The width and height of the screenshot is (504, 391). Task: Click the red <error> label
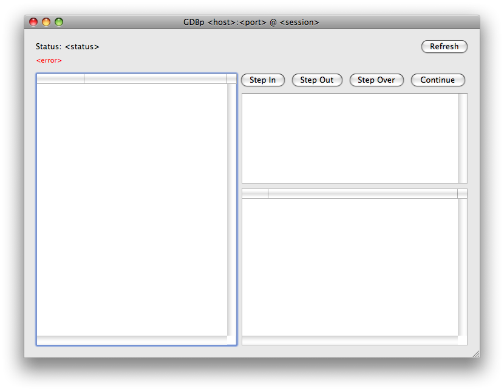[x=49, y=60]
